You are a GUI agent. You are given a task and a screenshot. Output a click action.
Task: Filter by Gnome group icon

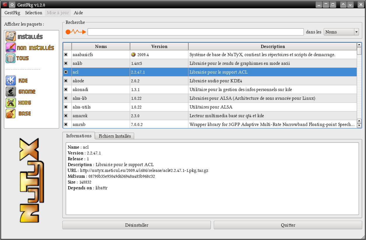click(x=11, y=92)
